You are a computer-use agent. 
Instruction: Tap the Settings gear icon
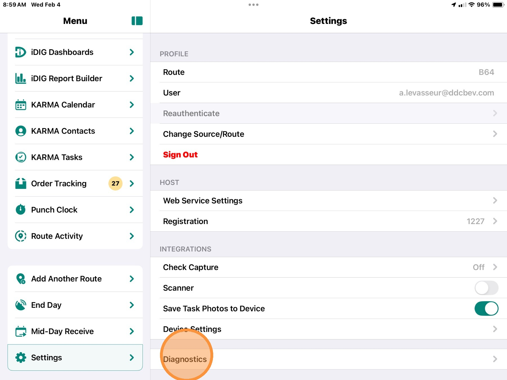point(21,357)
